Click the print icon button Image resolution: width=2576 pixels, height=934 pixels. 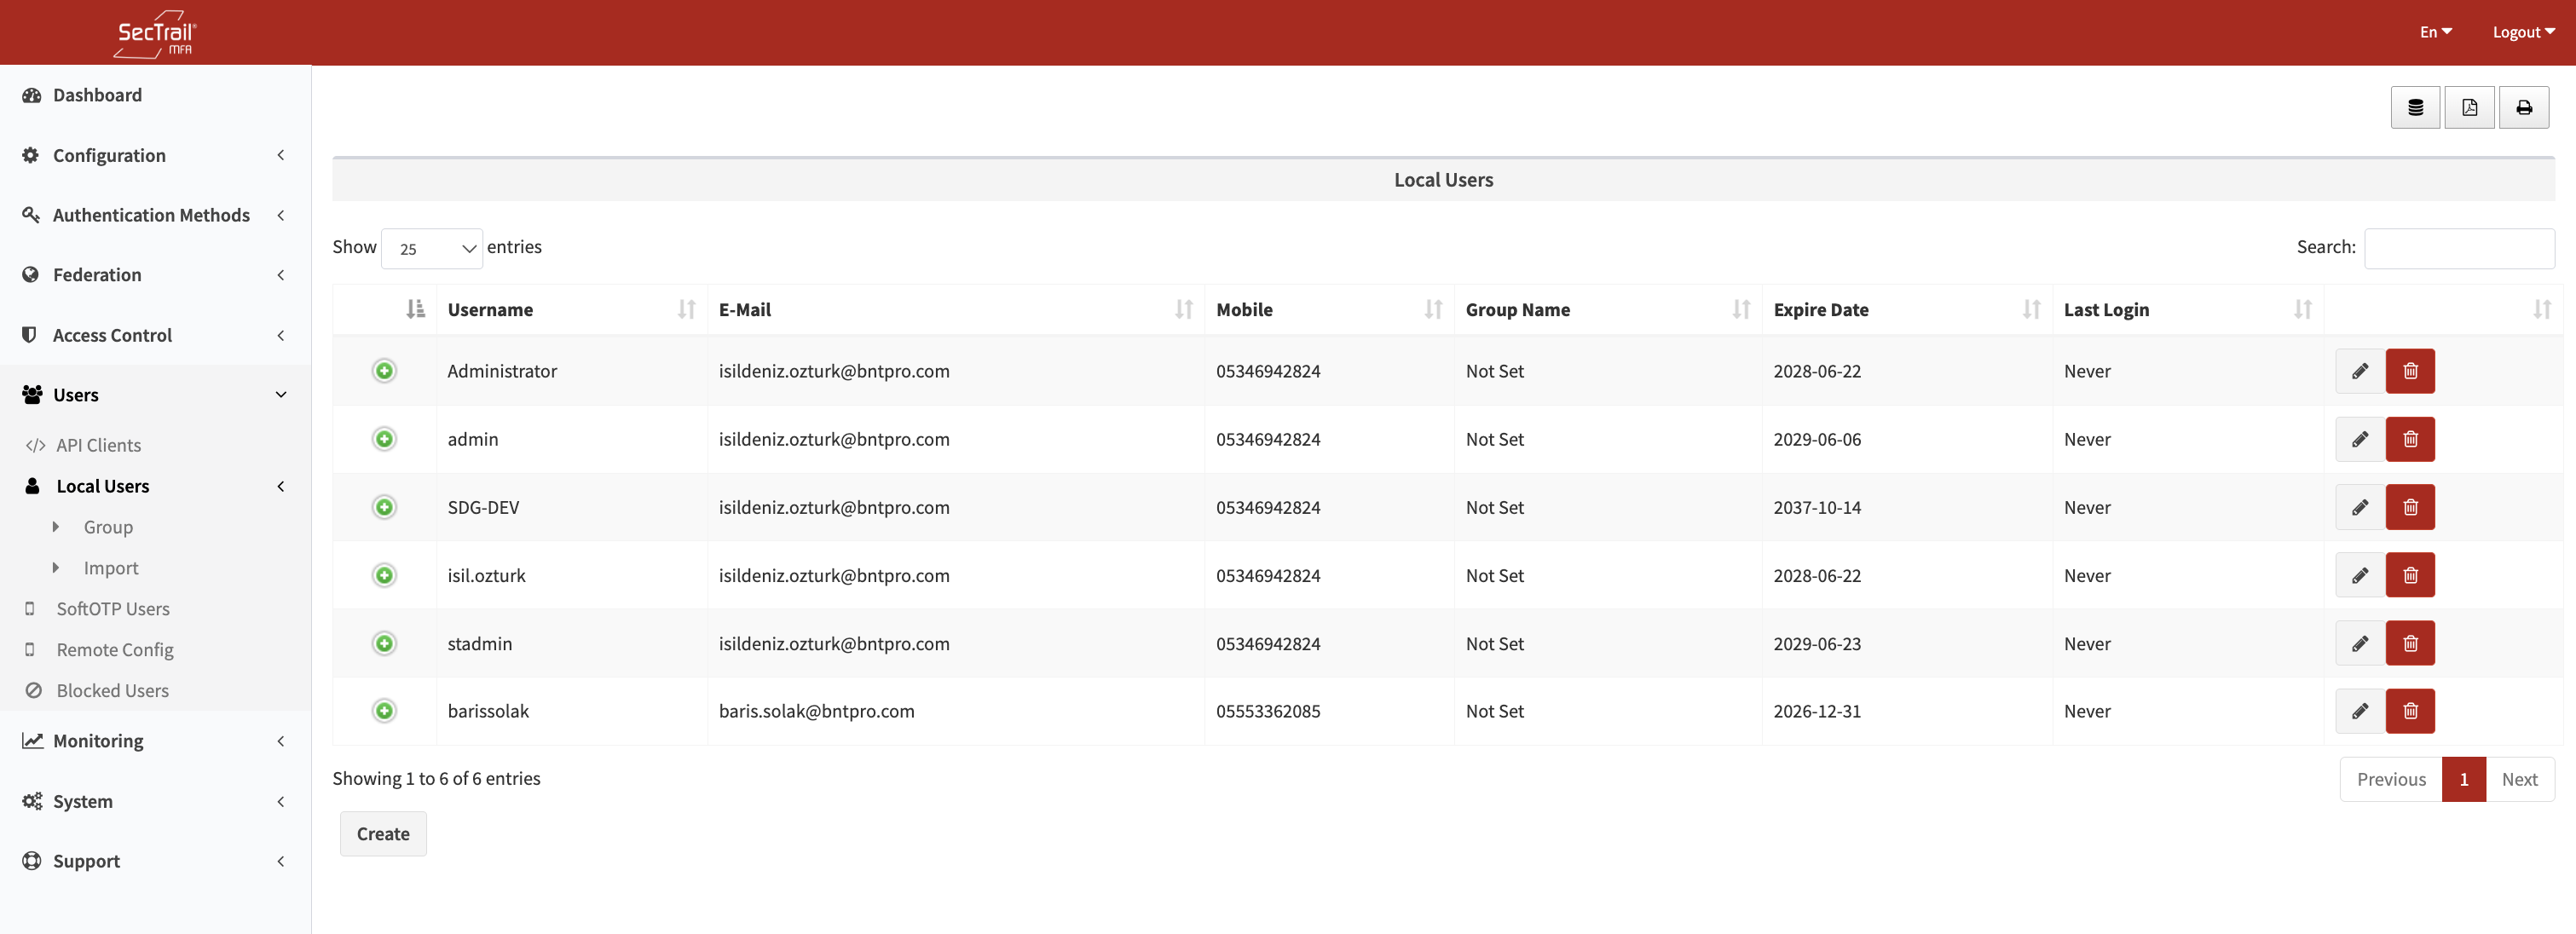pos(2523,108)
